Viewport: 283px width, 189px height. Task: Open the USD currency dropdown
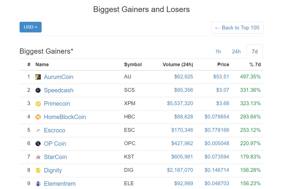point(30,27)
